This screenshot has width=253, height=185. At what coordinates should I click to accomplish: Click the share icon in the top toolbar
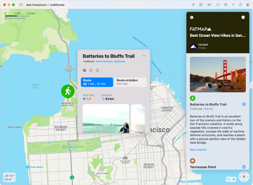point(240,4)
